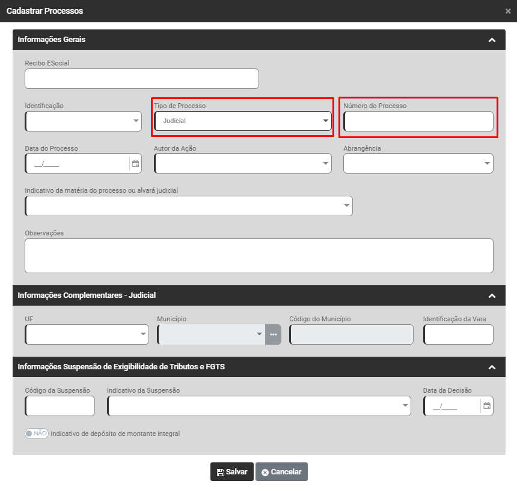Collapse Informações Complementares - Judicial section
517x487 pixels.
pyautogui.click(x=492, y=295)
